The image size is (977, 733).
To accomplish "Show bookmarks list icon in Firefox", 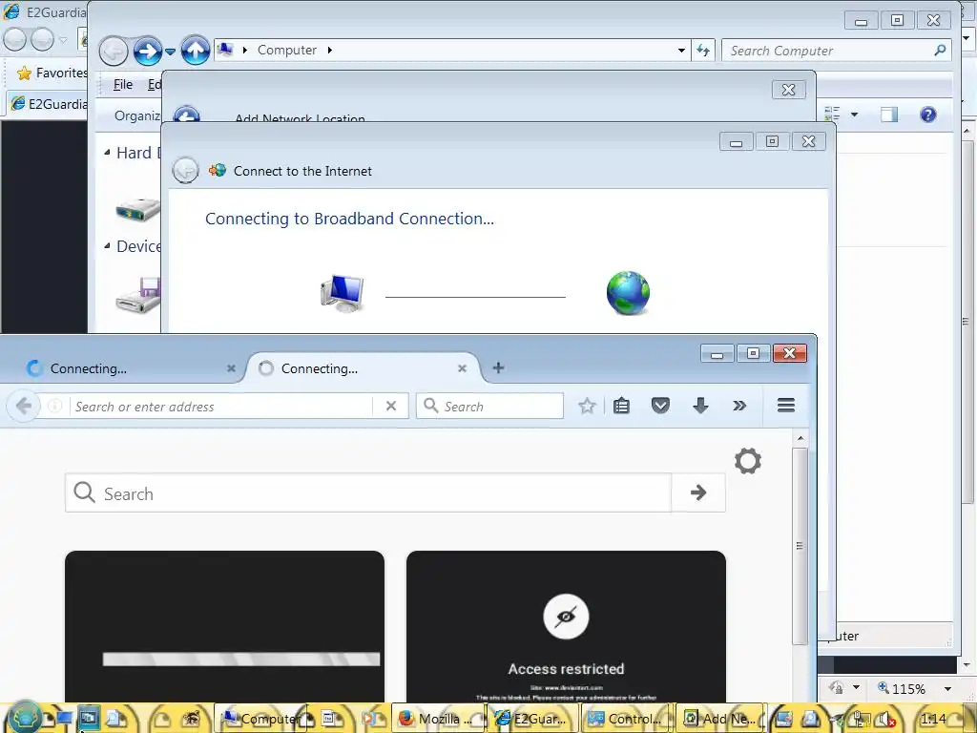I will (x=621, y=406).
